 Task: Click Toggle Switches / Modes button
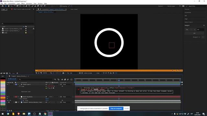click(x=52, y=111)
